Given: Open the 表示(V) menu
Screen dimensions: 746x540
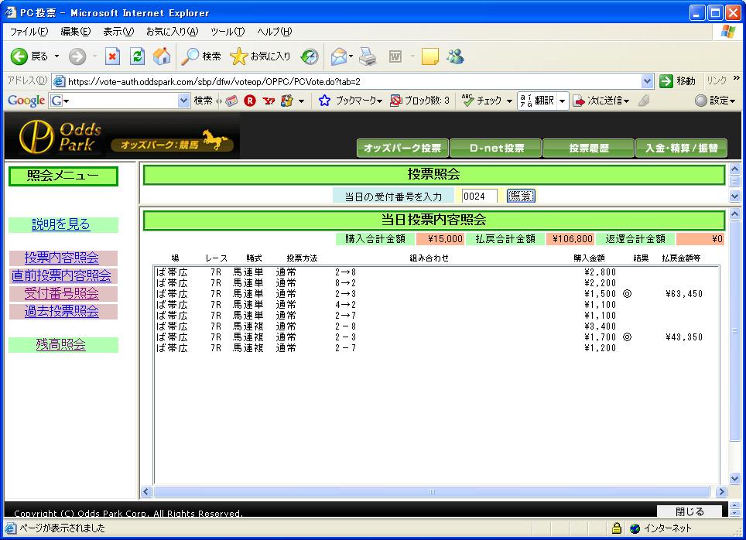Looking at the screenshot, I should click(118, 32).
